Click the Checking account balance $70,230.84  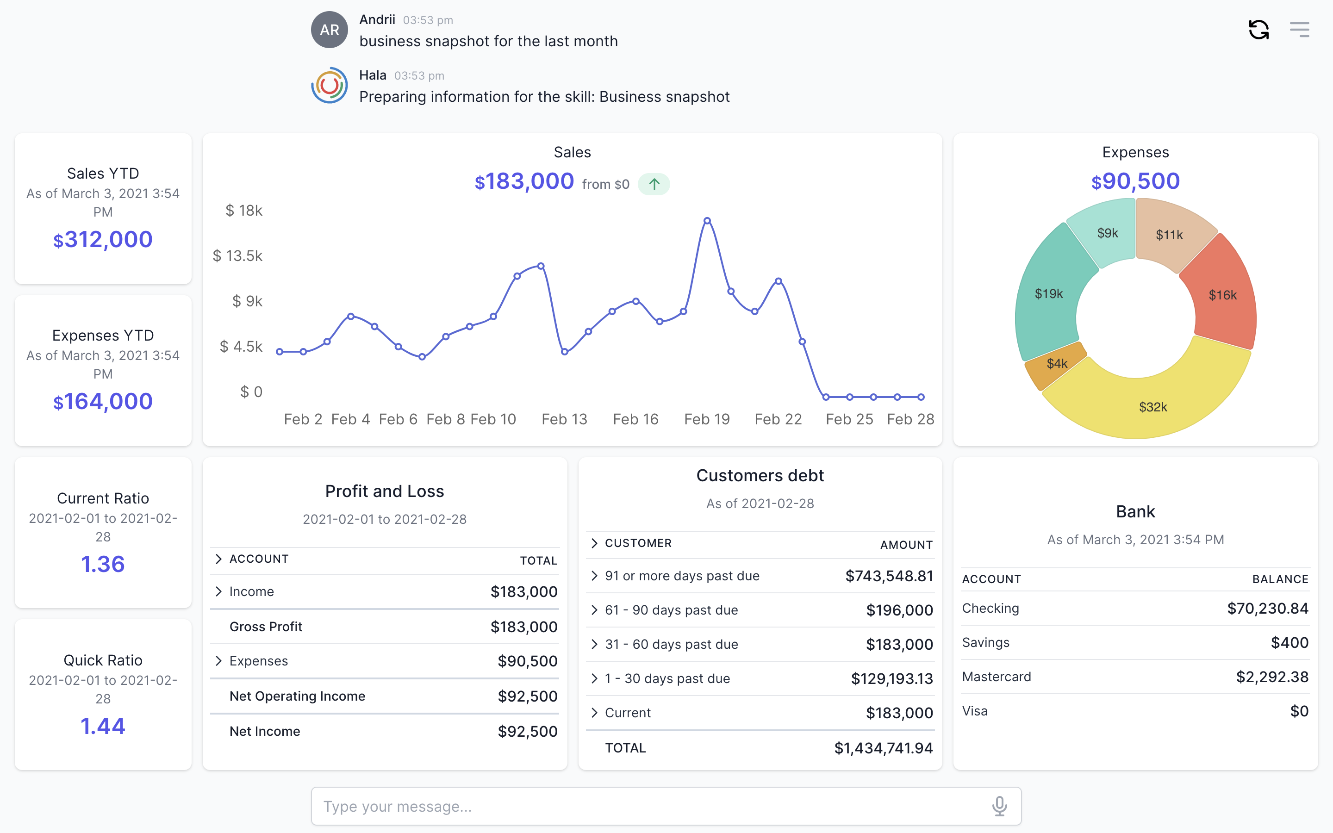pyautogui.click(x=1267, y=608)
